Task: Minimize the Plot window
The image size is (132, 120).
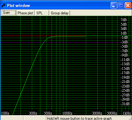Action: pos(114,5)
